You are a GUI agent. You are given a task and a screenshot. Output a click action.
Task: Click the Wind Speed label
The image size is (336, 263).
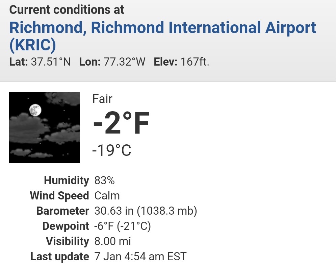click(x=59, y=196)
